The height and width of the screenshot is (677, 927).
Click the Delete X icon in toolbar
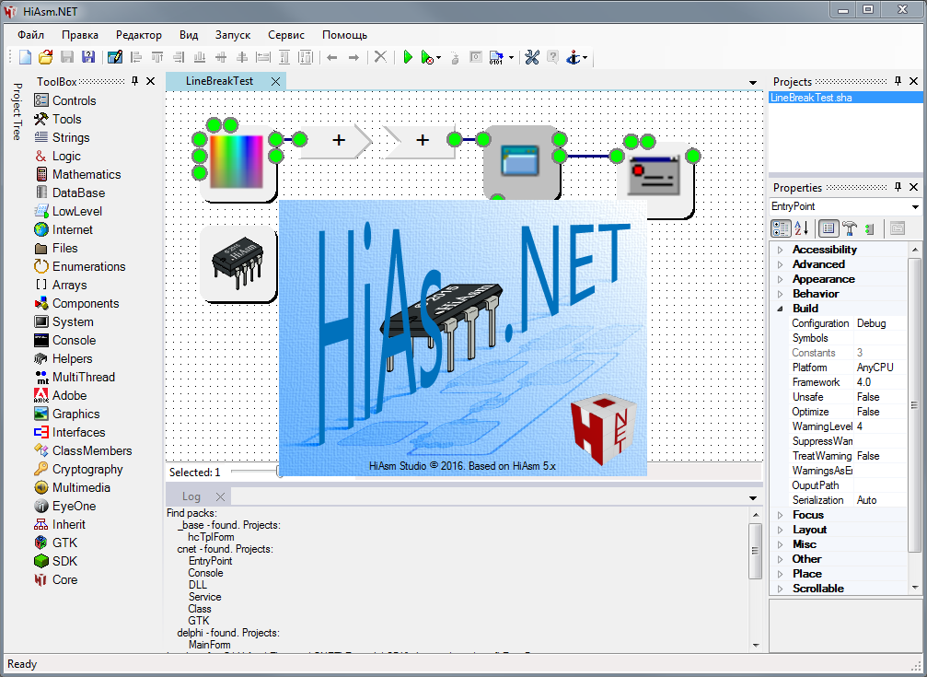tap(380, 57)
